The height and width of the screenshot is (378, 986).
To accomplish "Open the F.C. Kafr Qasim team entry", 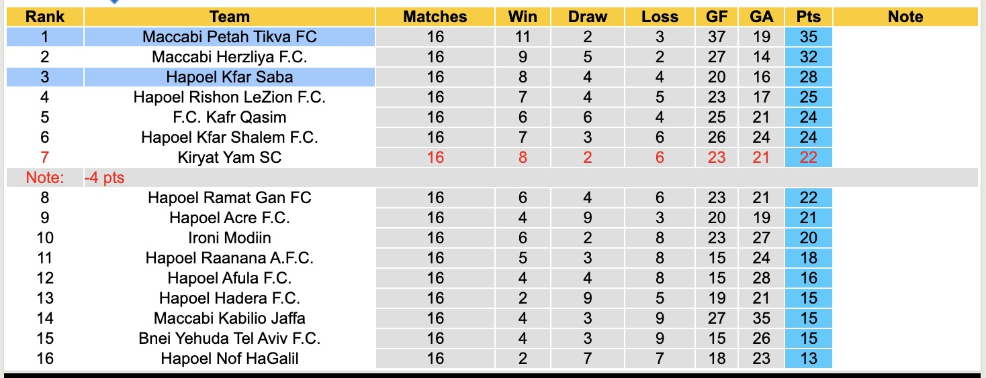I will coord(229,117).
